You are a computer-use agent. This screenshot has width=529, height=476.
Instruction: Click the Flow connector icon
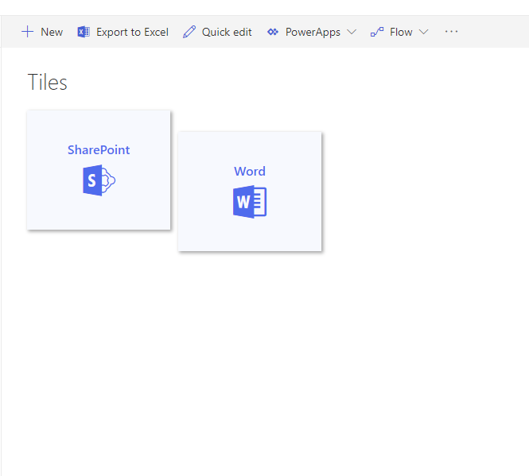point(377,32)
